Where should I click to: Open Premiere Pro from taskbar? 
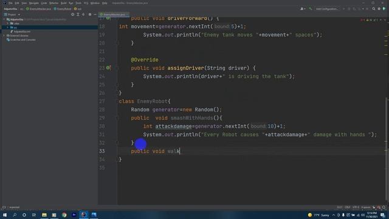[x=74, y=215]
